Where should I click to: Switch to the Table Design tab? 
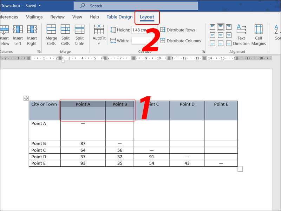119,17
